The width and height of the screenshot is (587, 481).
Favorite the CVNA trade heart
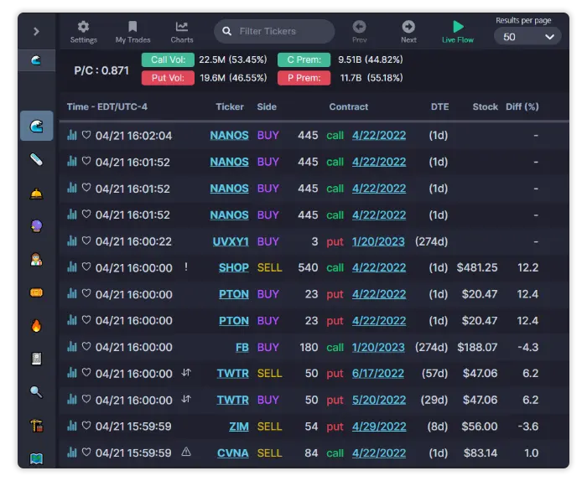pos(86,453)
